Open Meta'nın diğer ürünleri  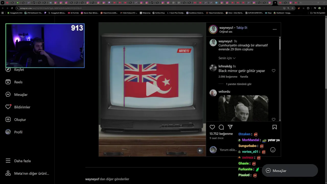[x=27, y=173]
